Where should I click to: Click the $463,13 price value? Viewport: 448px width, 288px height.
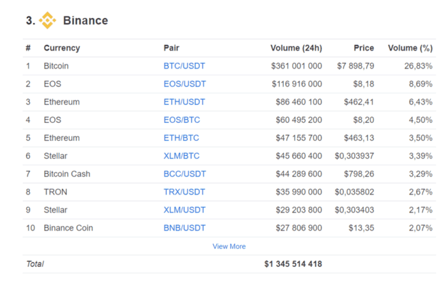[x=359, y=138]
